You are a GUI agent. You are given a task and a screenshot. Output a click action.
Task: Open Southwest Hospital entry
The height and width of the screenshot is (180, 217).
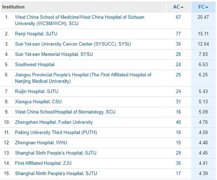[35, 64]
